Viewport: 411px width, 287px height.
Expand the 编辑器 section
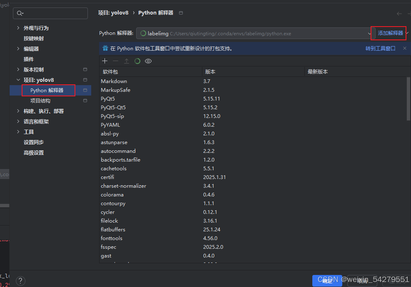(x=18, y=49)
